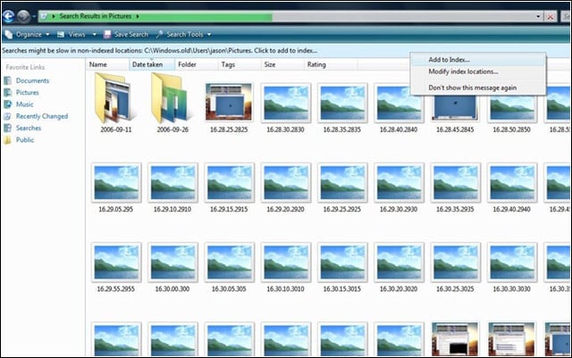Select thumbnail 16.28.30.2830
This screenshot has width=572, height=358.
click(286, 104)
